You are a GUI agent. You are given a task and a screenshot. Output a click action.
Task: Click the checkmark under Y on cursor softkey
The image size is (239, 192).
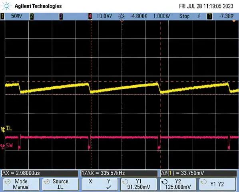tap(109, 187)
